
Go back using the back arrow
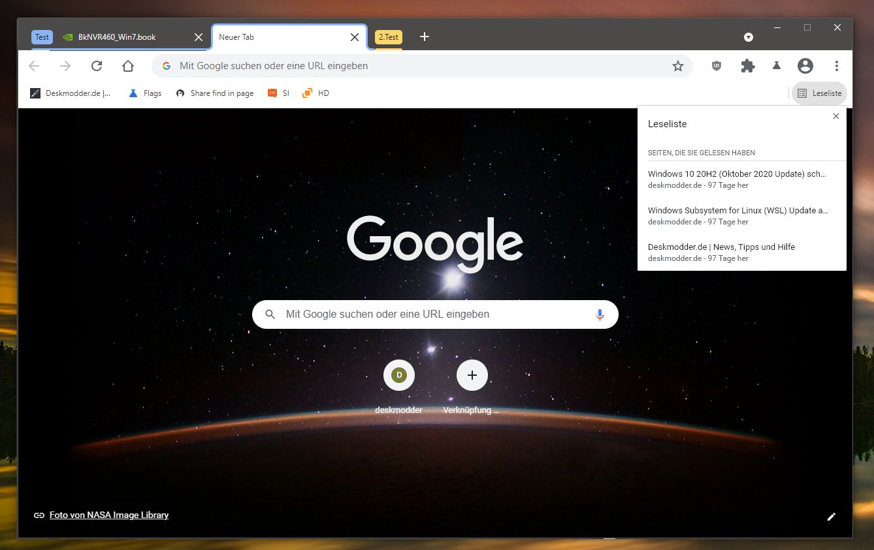tap(34, 66)
